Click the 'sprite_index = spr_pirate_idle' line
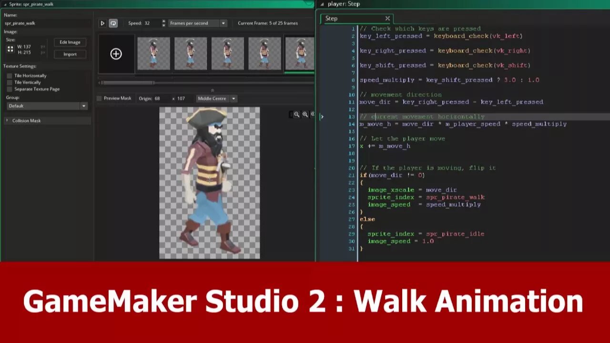 click(x=426, y=234)
